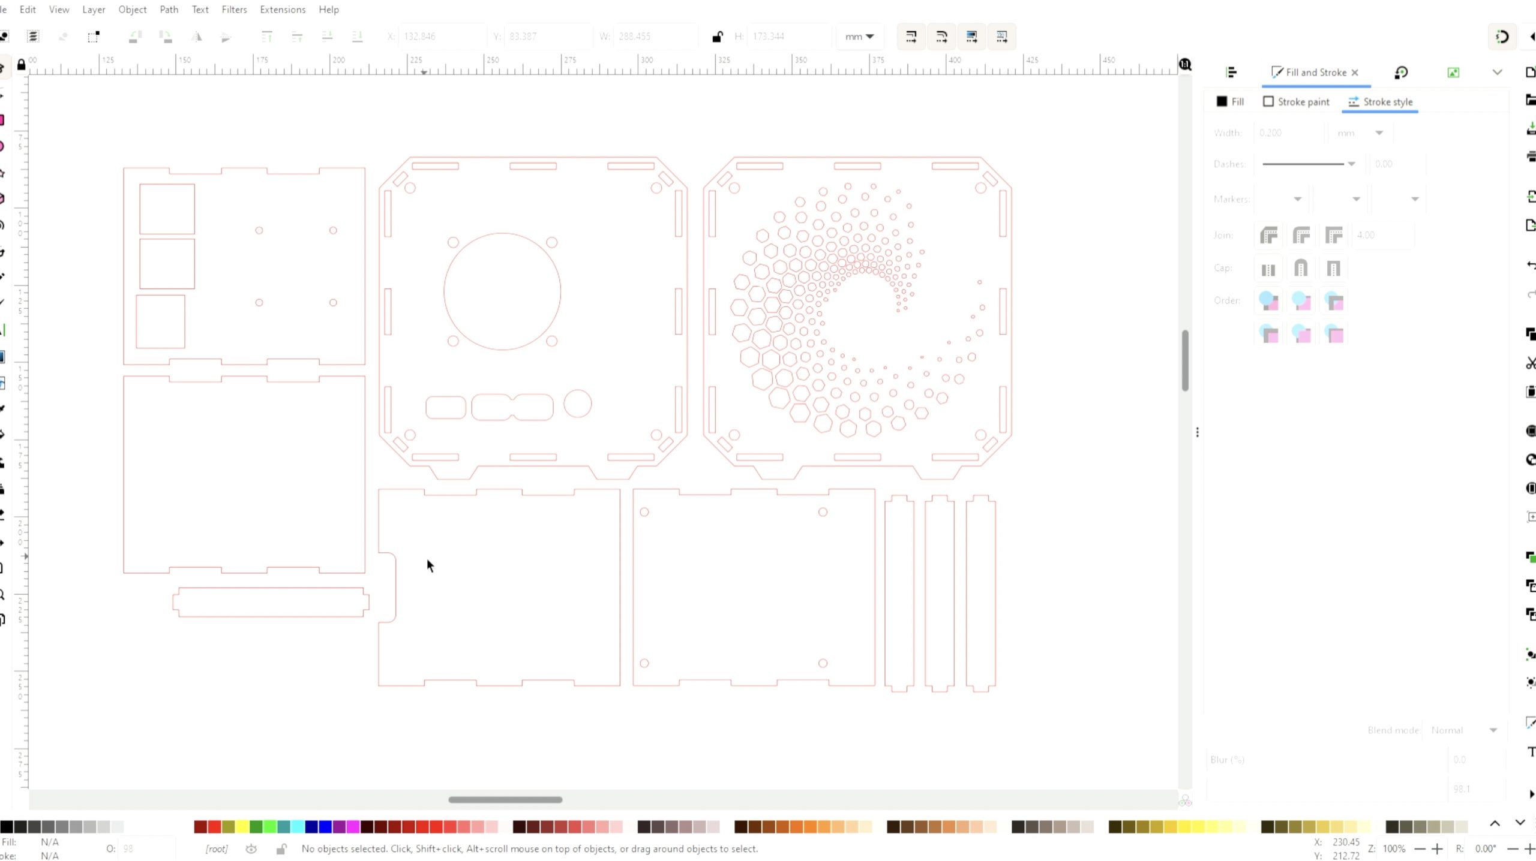Click the print icon in the commands bar
1536x861 pixels.
click(x=1531, y=156)
